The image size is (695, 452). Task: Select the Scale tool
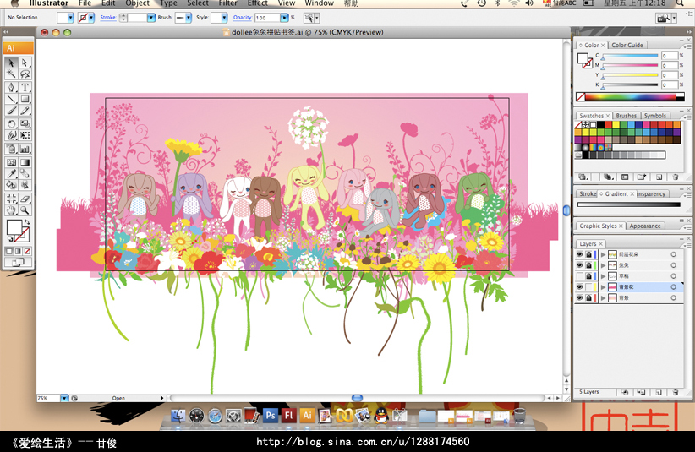(x=25, y=123)
